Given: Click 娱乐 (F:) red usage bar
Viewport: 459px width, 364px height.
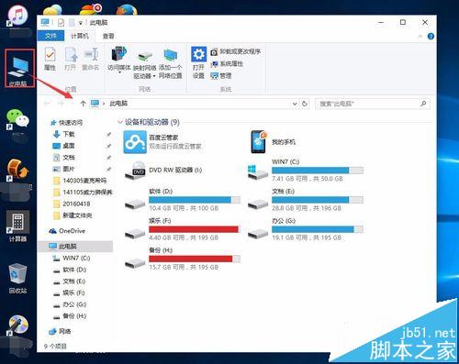Looking at the screenshot, I should [195, 229].
